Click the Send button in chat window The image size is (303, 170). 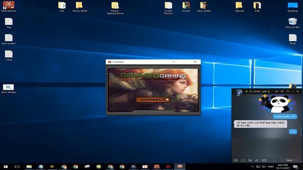pyautogui.click(x=289, y=160)
